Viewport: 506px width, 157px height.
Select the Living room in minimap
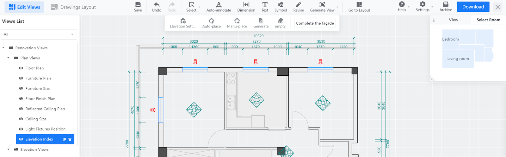click(x=458, y=59)
